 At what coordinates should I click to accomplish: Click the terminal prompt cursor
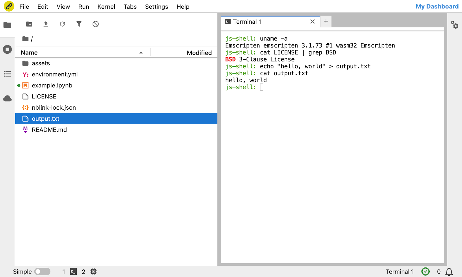(262, 87)
